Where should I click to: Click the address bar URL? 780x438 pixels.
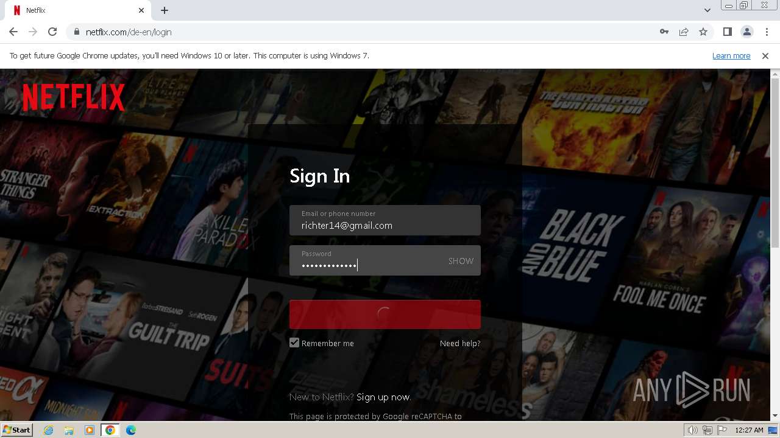(x=129, y=32)
